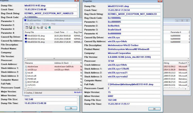Click the file icon next to PSHED.dll
Image resolution: width=193 pixels, height=113 pixels.
point(26,79)
